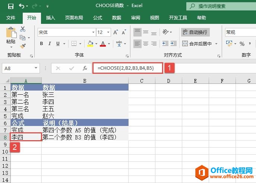Open the 视图 tab
This screenshot has width=256, height=183.
pyautogui.click(x=154, y=18)
